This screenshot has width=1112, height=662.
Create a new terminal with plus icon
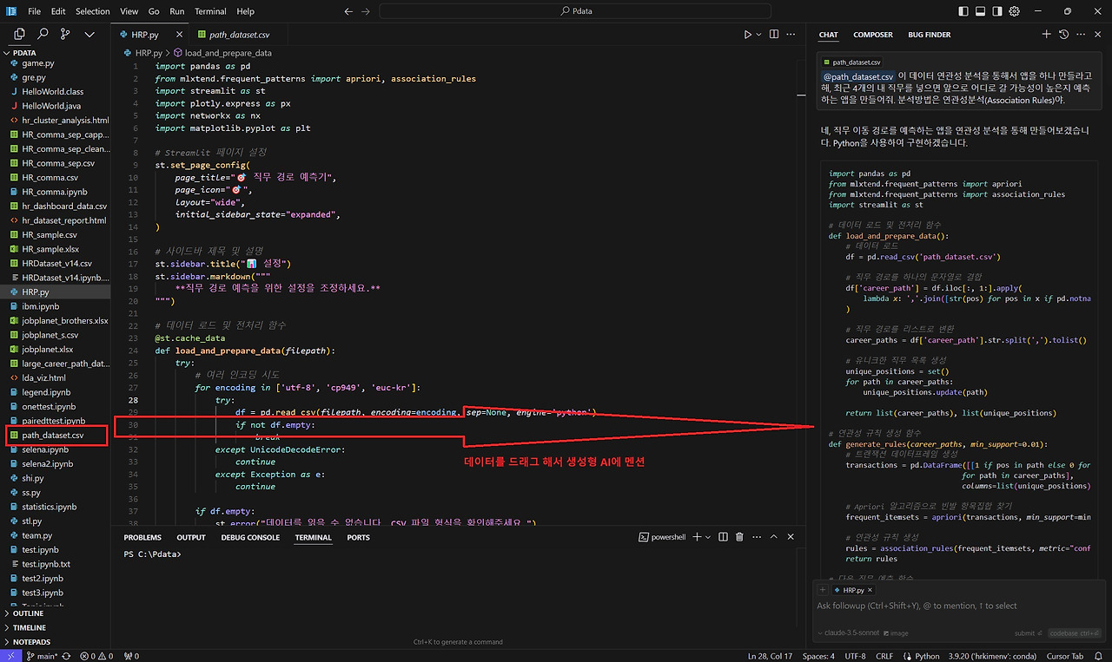coord(698,537)
